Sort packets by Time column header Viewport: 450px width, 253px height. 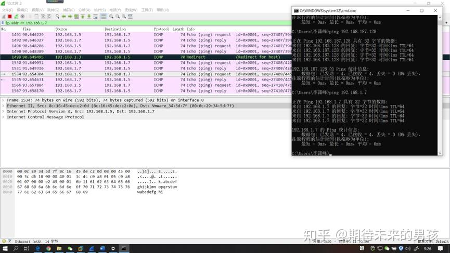click(27, 29)
